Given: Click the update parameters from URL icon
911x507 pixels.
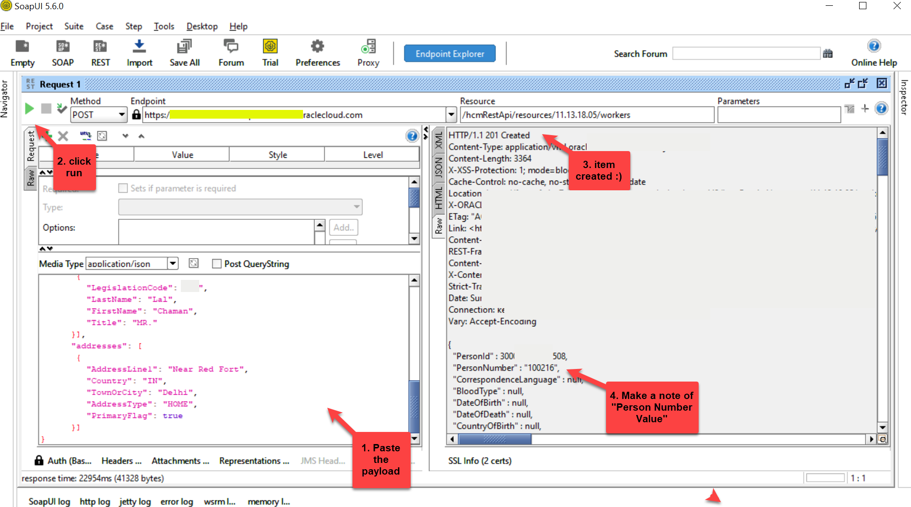Looking at the screenshot, I should (85, 136).
